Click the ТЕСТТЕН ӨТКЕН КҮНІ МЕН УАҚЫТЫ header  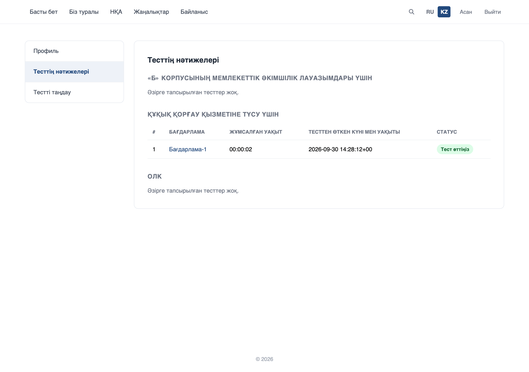tap(354, 132)
